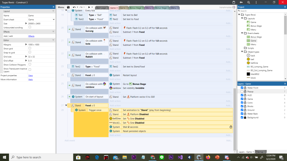Click the Redo arrow icon
The image size is (287, 161).
(x=81, y=7)
